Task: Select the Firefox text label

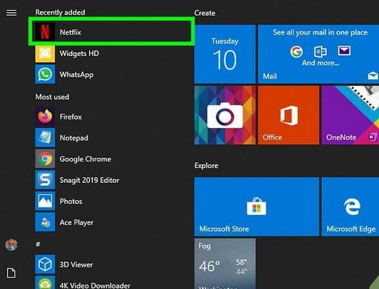Action: 71,117
